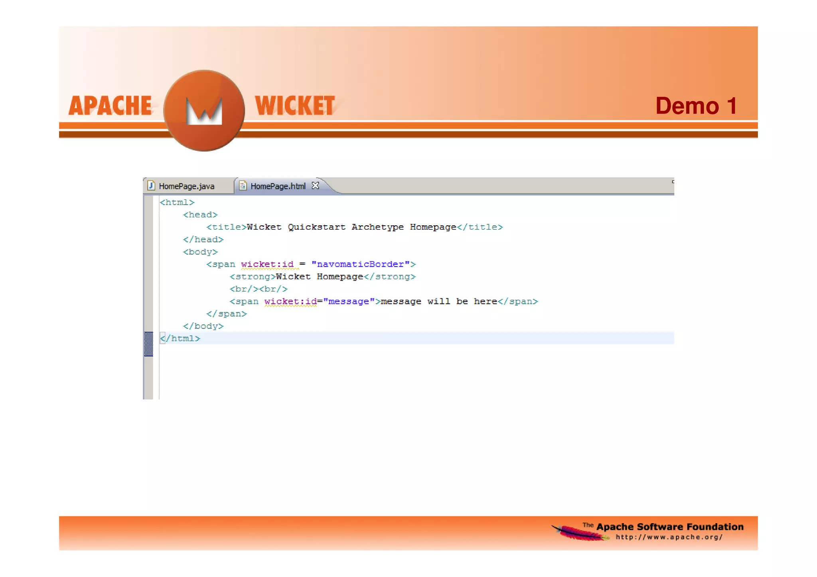The height and width of the screenshot is (577, 817).
Task: Select the HomePage.html editor tab
Action: 278,186
